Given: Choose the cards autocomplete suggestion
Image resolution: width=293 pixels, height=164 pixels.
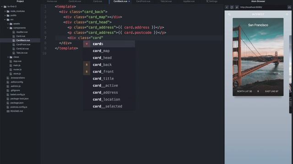Looking at the screenshot, I should (109, 44).
